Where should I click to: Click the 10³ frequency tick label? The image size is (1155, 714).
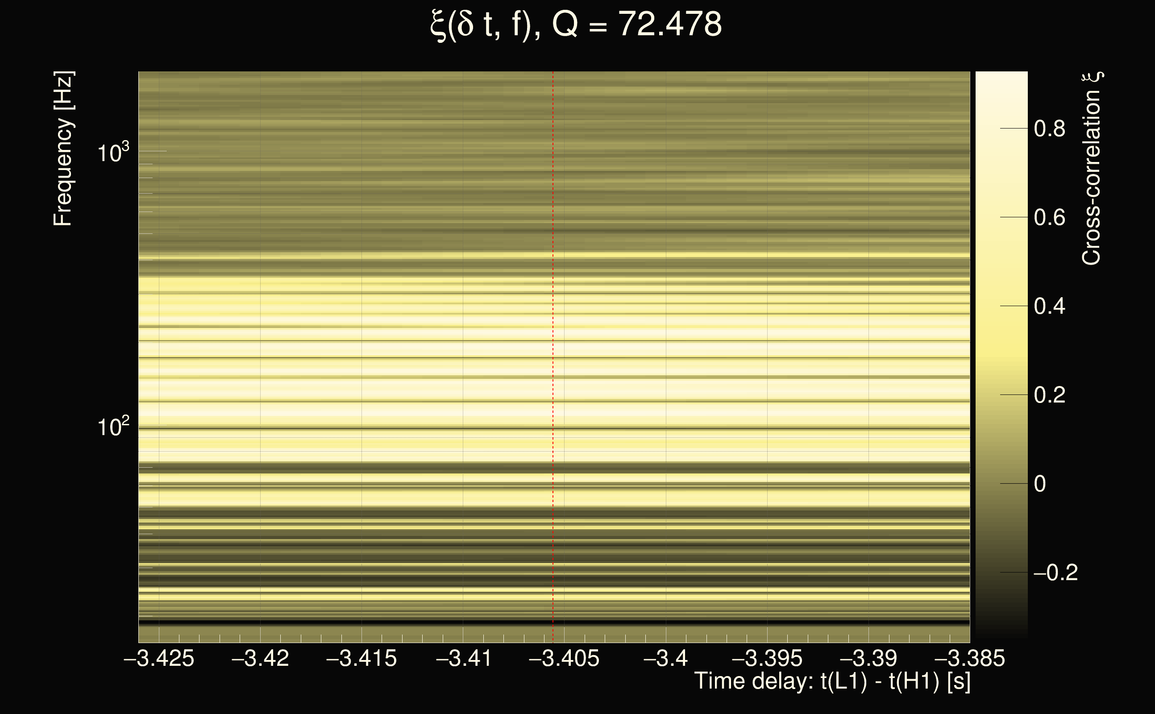113,152
